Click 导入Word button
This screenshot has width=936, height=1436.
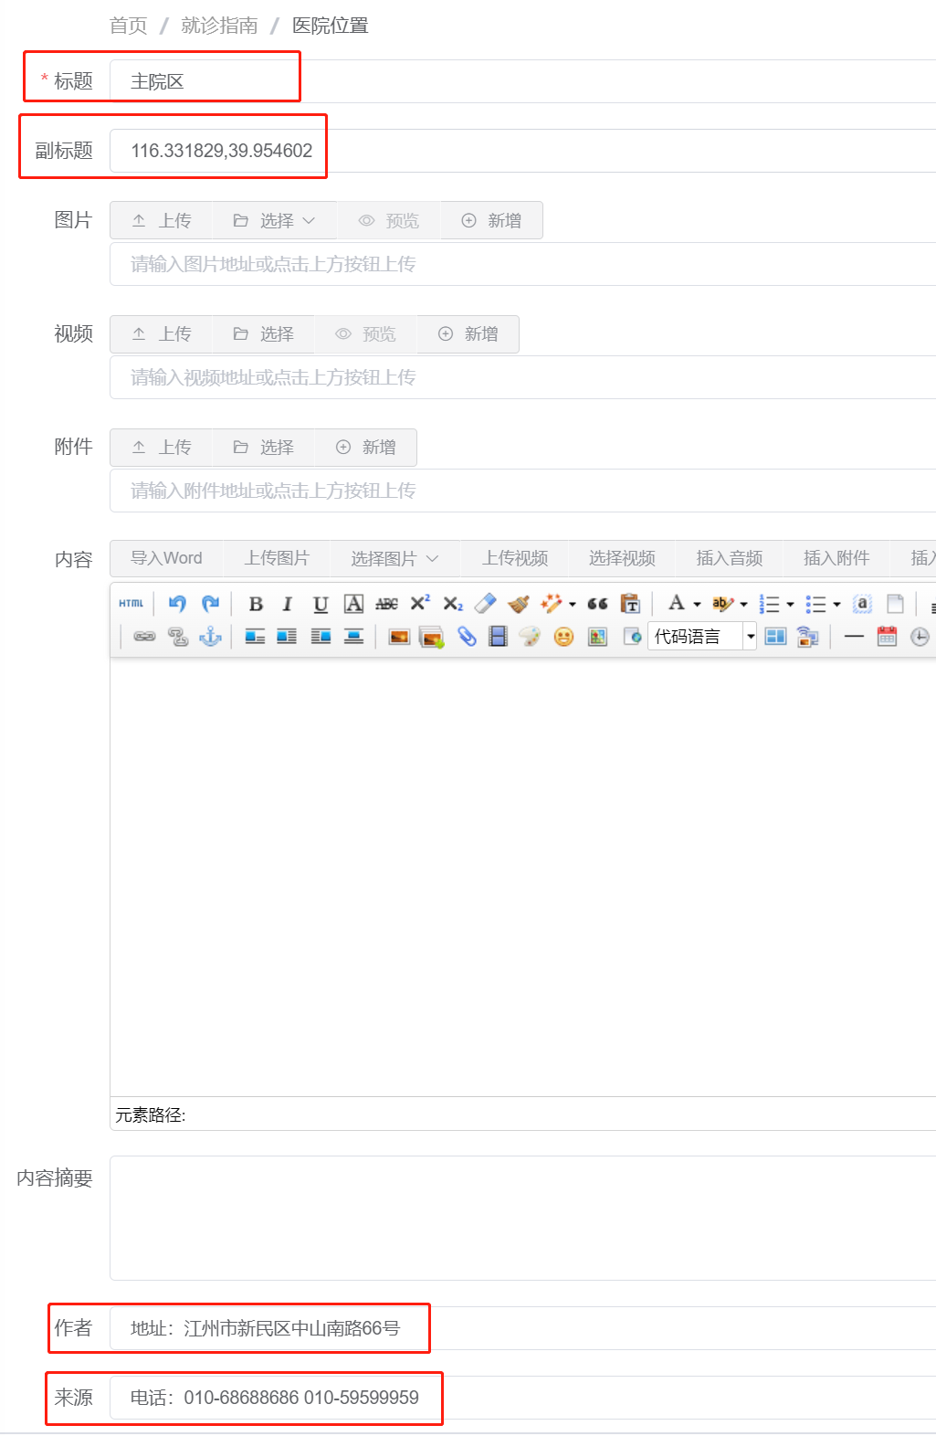[x=166, y=558]
